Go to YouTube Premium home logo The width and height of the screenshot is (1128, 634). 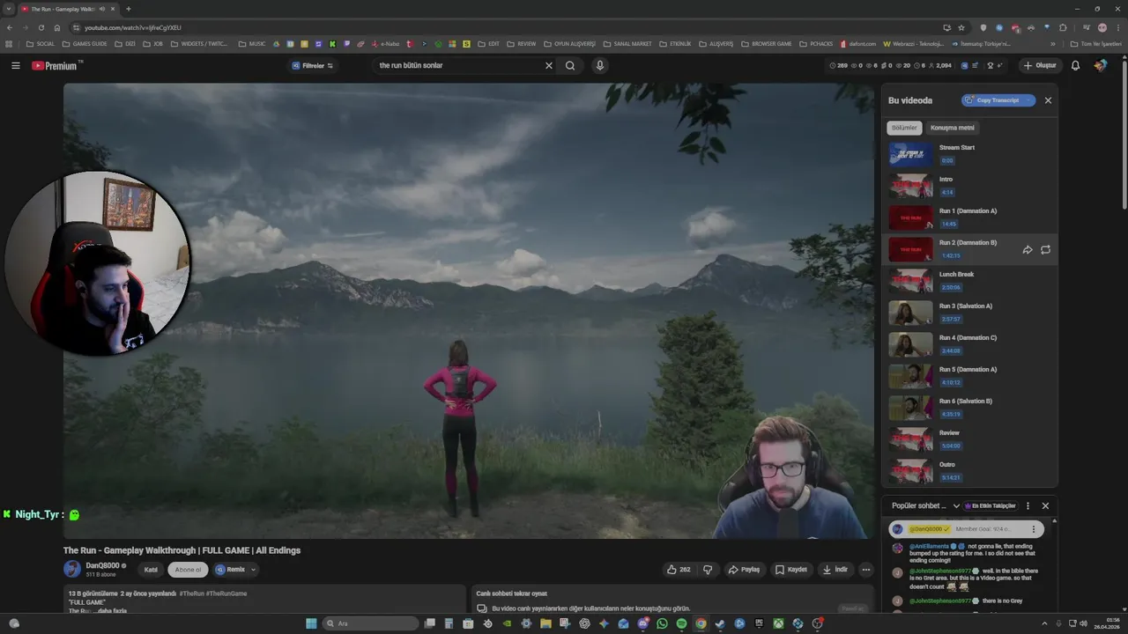coord(55,65)
